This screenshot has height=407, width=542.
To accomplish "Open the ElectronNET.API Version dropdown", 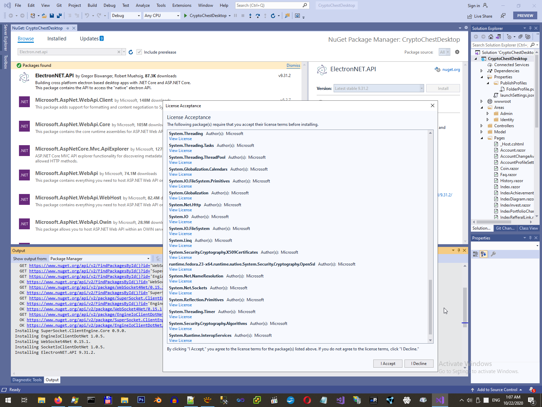I will coord(379,89).
